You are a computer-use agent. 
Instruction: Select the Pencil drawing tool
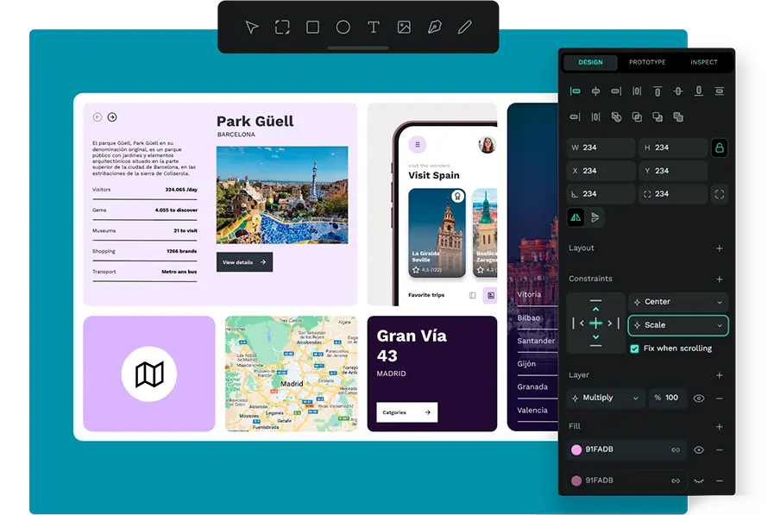(x=465, y=28)
